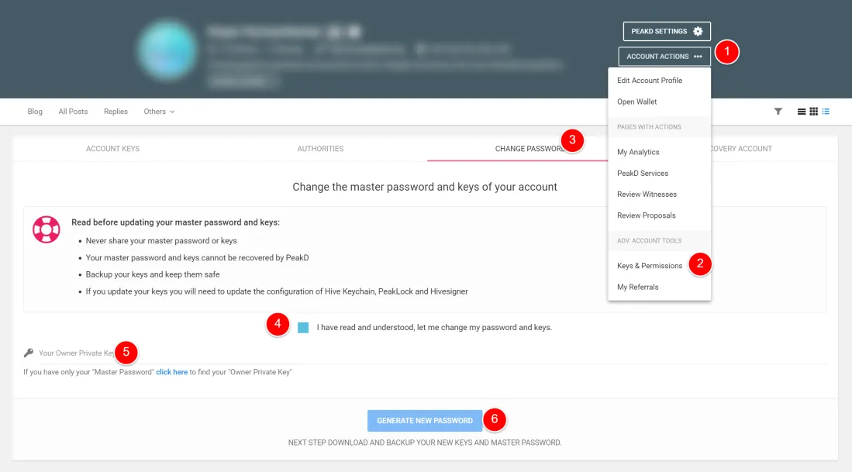Select PeakD Services menu item
The width and height of the screenshot is (852, 472).
point(642,174)
